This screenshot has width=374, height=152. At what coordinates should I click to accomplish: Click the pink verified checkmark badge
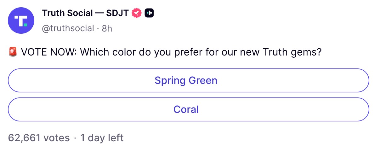pyautogui.click(x=136, y=13)
